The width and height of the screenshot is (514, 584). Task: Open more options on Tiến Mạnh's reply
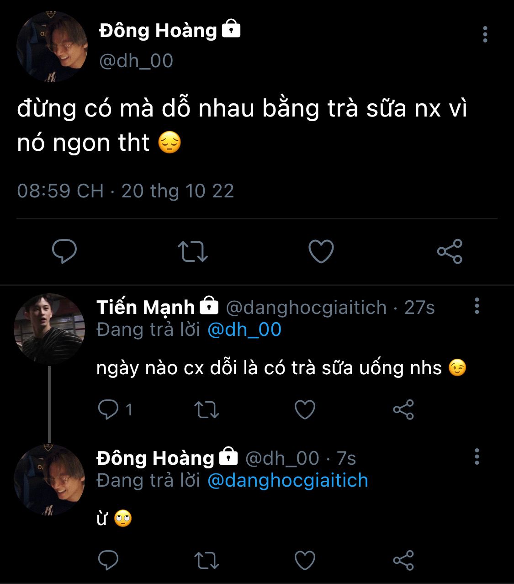(477, 306)
